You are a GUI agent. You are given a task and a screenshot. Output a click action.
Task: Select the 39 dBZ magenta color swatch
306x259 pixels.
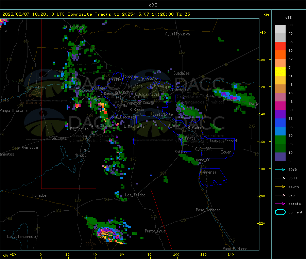(x=280, y=106)
